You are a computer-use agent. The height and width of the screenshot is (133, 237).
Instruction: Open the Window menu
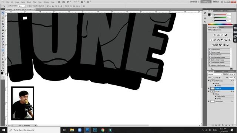[46, 2]
